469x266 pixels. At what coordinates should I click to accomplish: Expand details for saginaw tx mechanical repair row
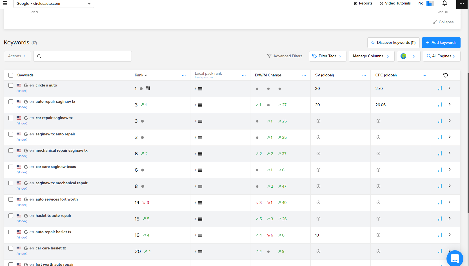450,186
